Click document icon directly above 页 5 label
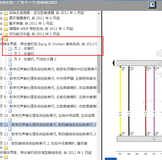Image resolution: width=162 pixels, height=160 pixels. (10, 64)
